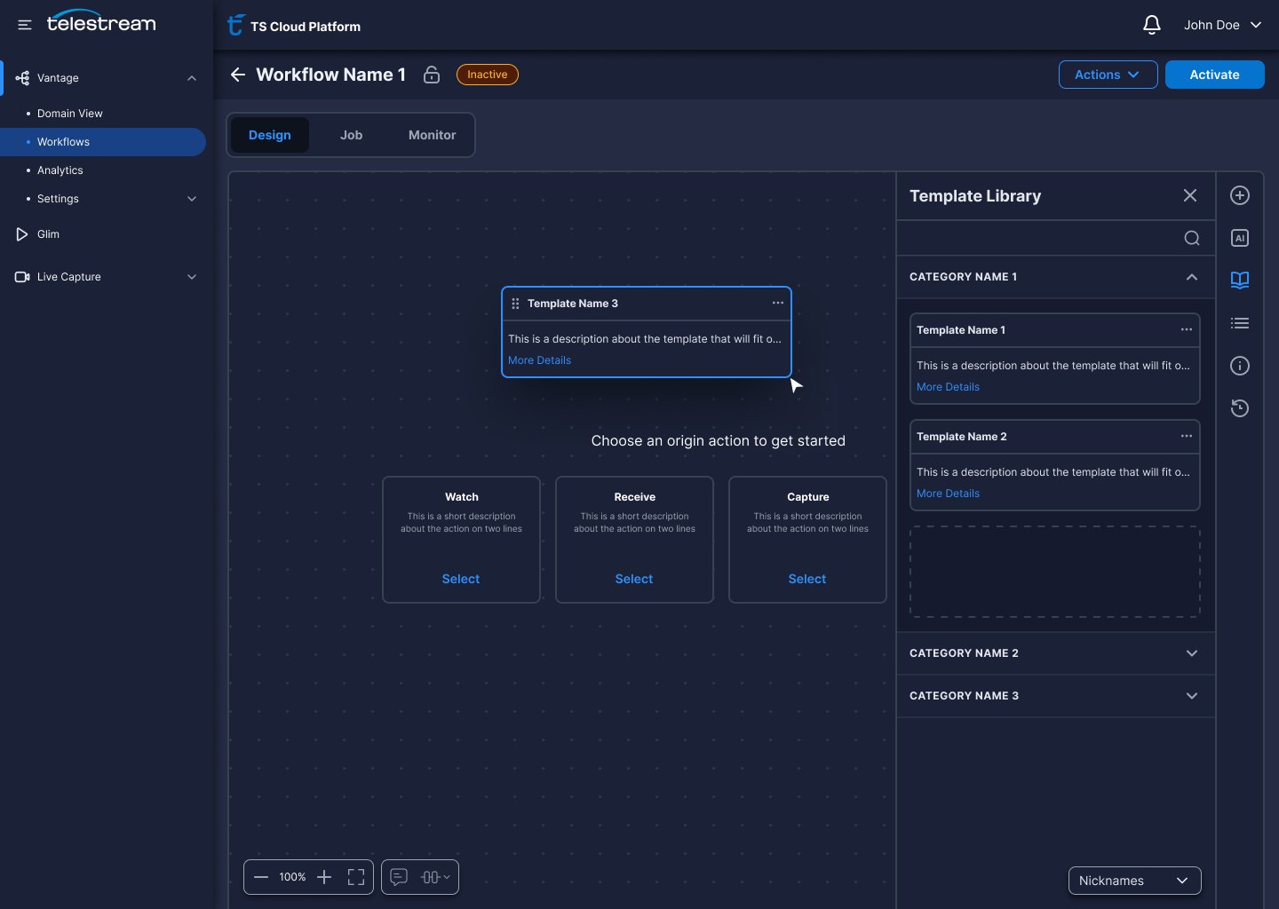Open the list view icon in right toolbar
The width and height of the screenshot is (1279, 909).
1240,323
